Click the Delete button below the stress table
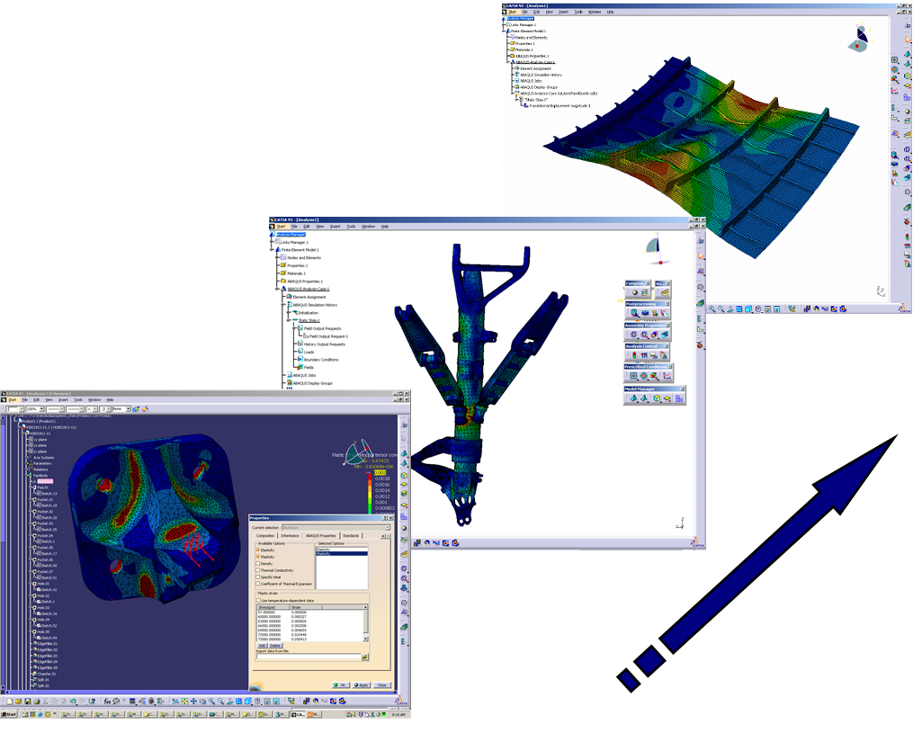This screenshot has height=733, width=913. point(275,646)
